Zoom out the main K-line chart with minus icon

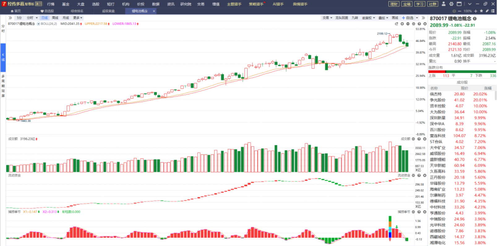pyautogui.click(x=408, y=24)
